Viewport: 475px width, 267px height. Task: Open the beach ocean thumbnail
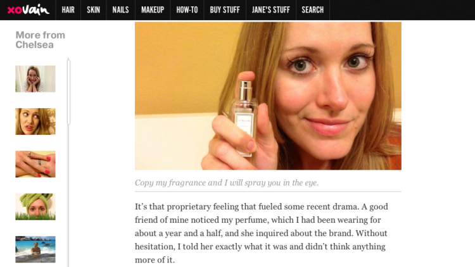tap(35, 249)
